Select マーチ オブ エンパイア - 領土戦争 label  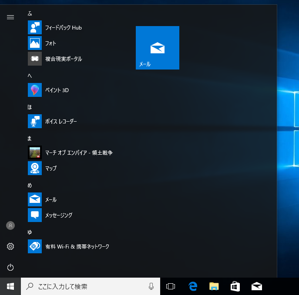tap(79, 152)
